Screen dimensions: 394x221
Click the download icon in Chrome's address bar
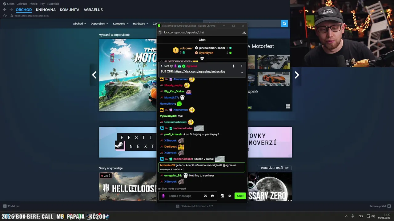click(x=244, y=32)
